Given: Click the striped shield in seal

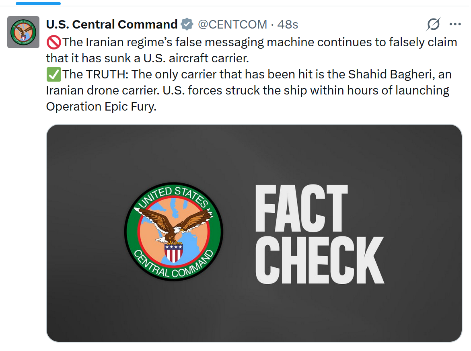Looking at the screenshot, I should [174, 252].
